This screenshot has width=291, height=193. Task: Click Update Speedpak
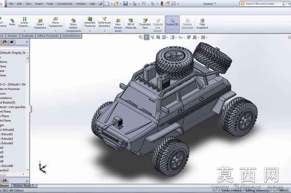click(187, 23)
